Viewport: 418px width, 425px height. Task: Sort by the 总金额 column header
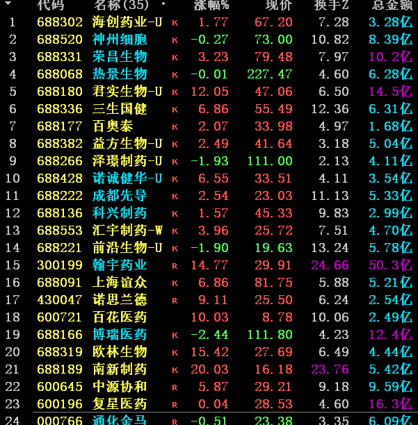[392, 5]
